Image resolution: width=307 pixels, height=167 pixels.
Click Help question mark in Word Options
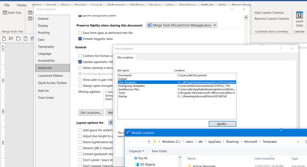232,9
